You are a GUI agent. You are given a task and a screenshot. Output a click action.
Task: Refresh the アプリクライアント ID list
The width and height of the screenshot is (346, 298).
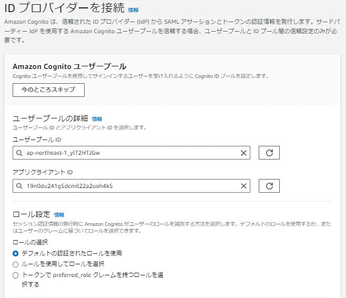[269, 186]
